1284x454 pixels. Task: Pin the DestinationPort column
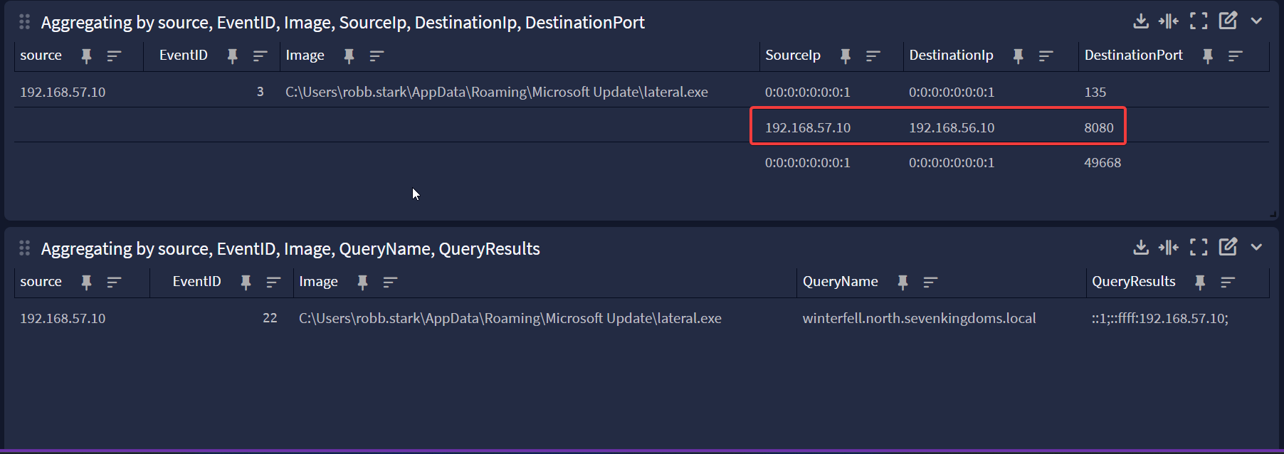tap(1207, 56)
